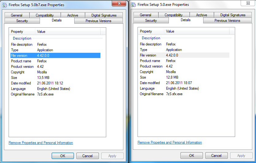The height and width of the screenshot is (163, 256).
Task: Click OK in 5.0.exe Properties
Action: [x=192, y=156]
